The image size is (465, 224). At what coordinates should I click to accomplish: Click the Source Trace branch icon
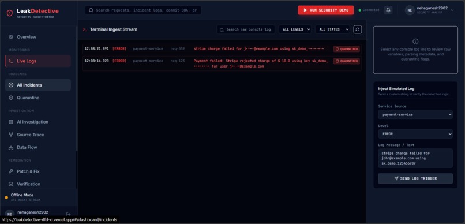coord(11,135)
